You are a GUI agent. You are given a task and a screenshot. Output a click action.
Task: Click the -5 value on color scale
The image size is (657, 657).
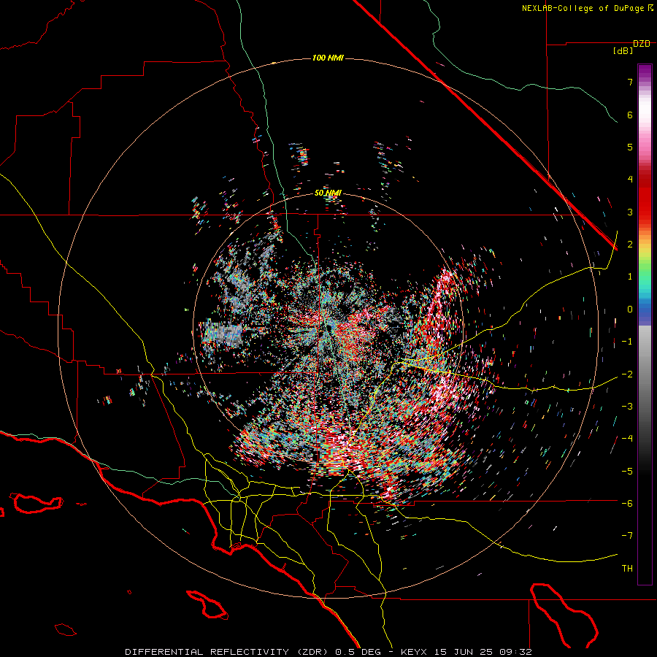tap(627, 472)
